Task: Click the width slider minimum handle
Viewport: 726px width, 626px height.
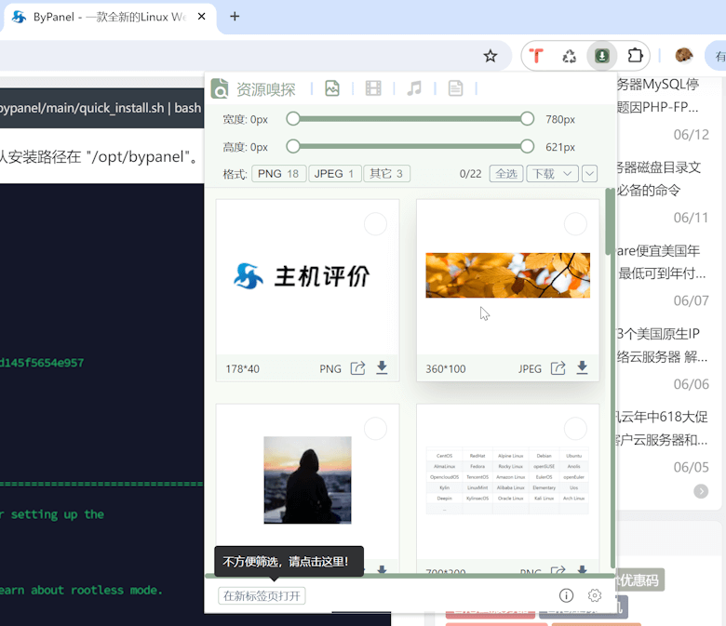Action: 292,119
